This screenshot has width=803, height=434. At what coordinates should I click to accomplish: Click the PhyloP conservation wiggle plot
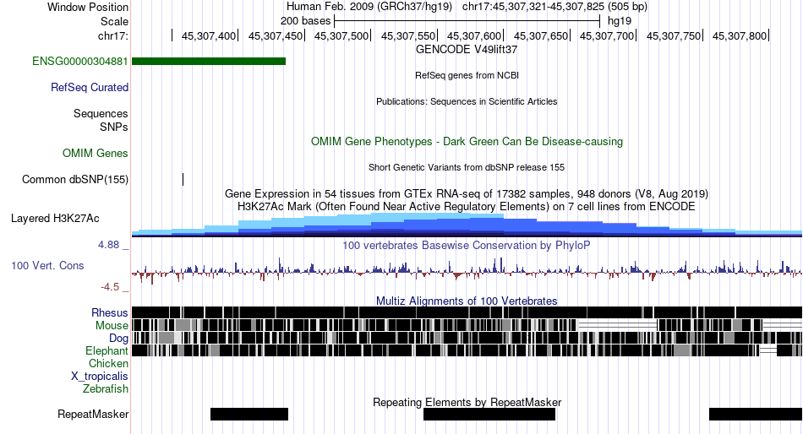pyautogui.click(x=467, y=270)
